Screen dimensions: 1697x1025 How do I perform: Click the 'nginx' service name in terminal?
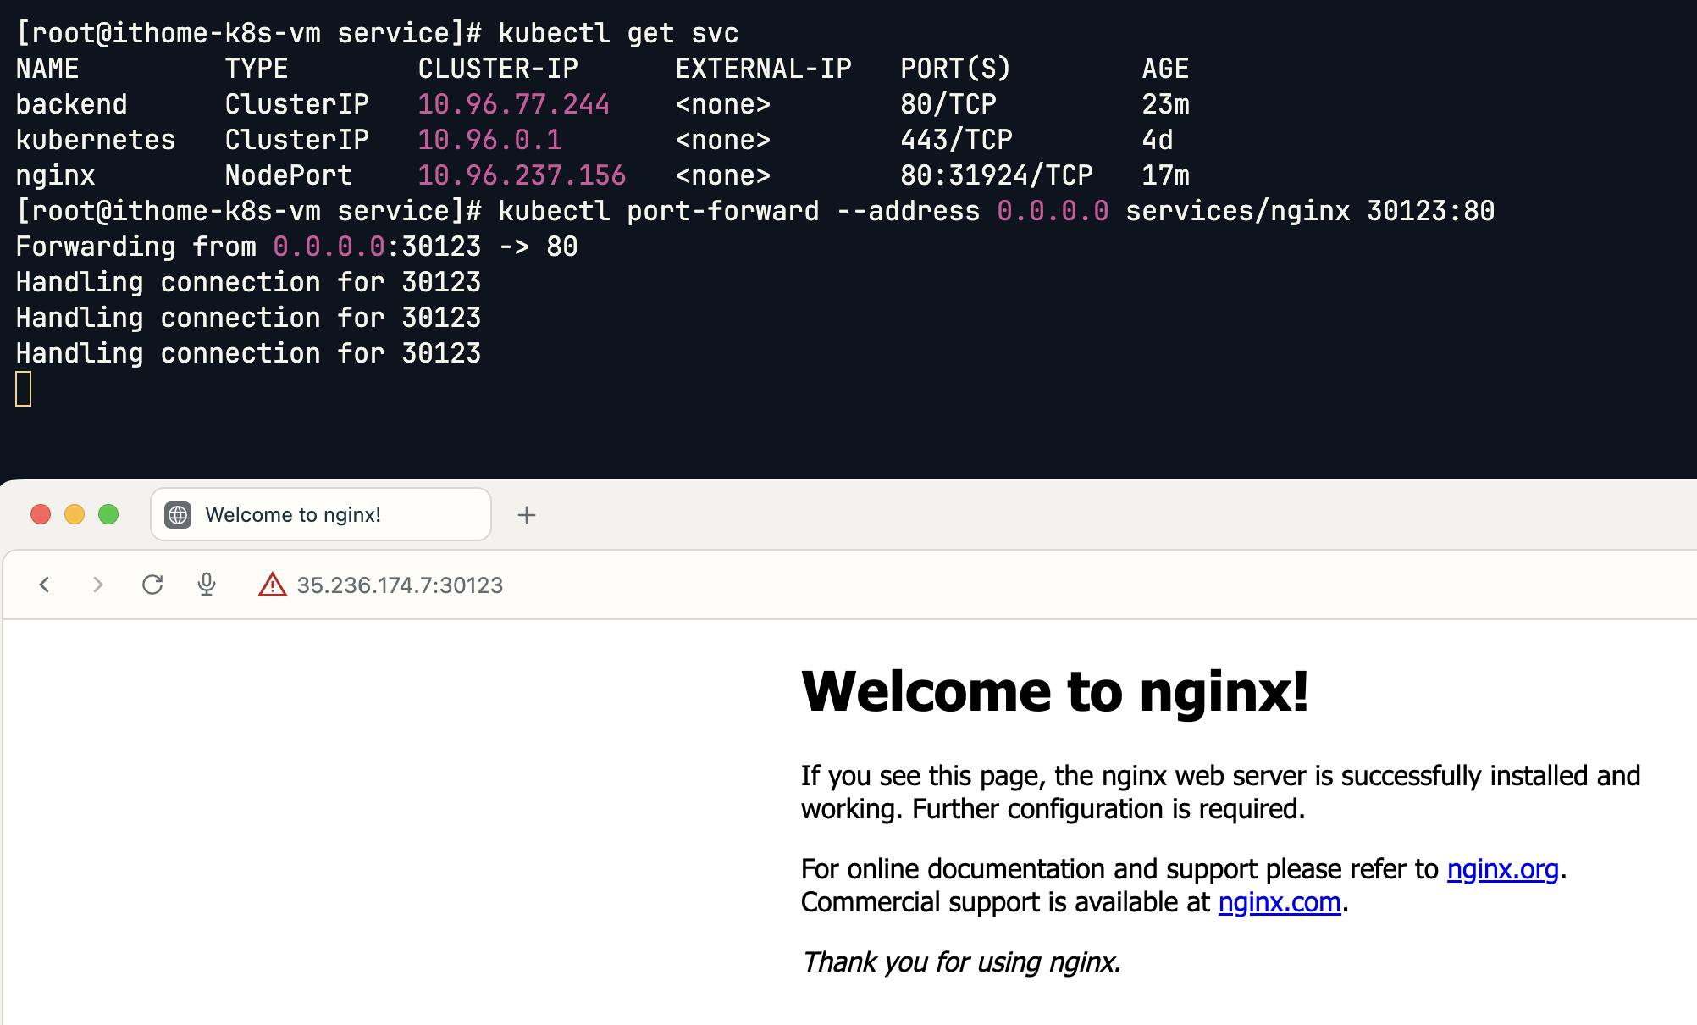pyautogui.click(x=56, y=175)
